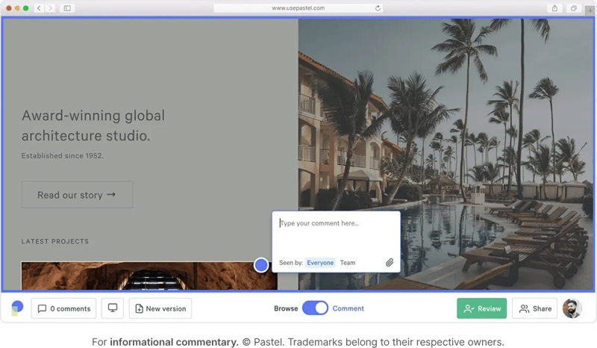Screen dimensions: 597x348
Task: Click the LATEST PROJECTS heading
Action: [54, 241]
